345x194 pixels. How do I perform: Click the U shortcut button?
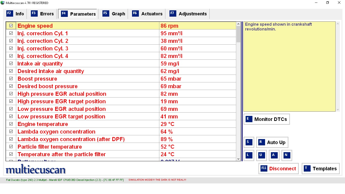[261, 155]
